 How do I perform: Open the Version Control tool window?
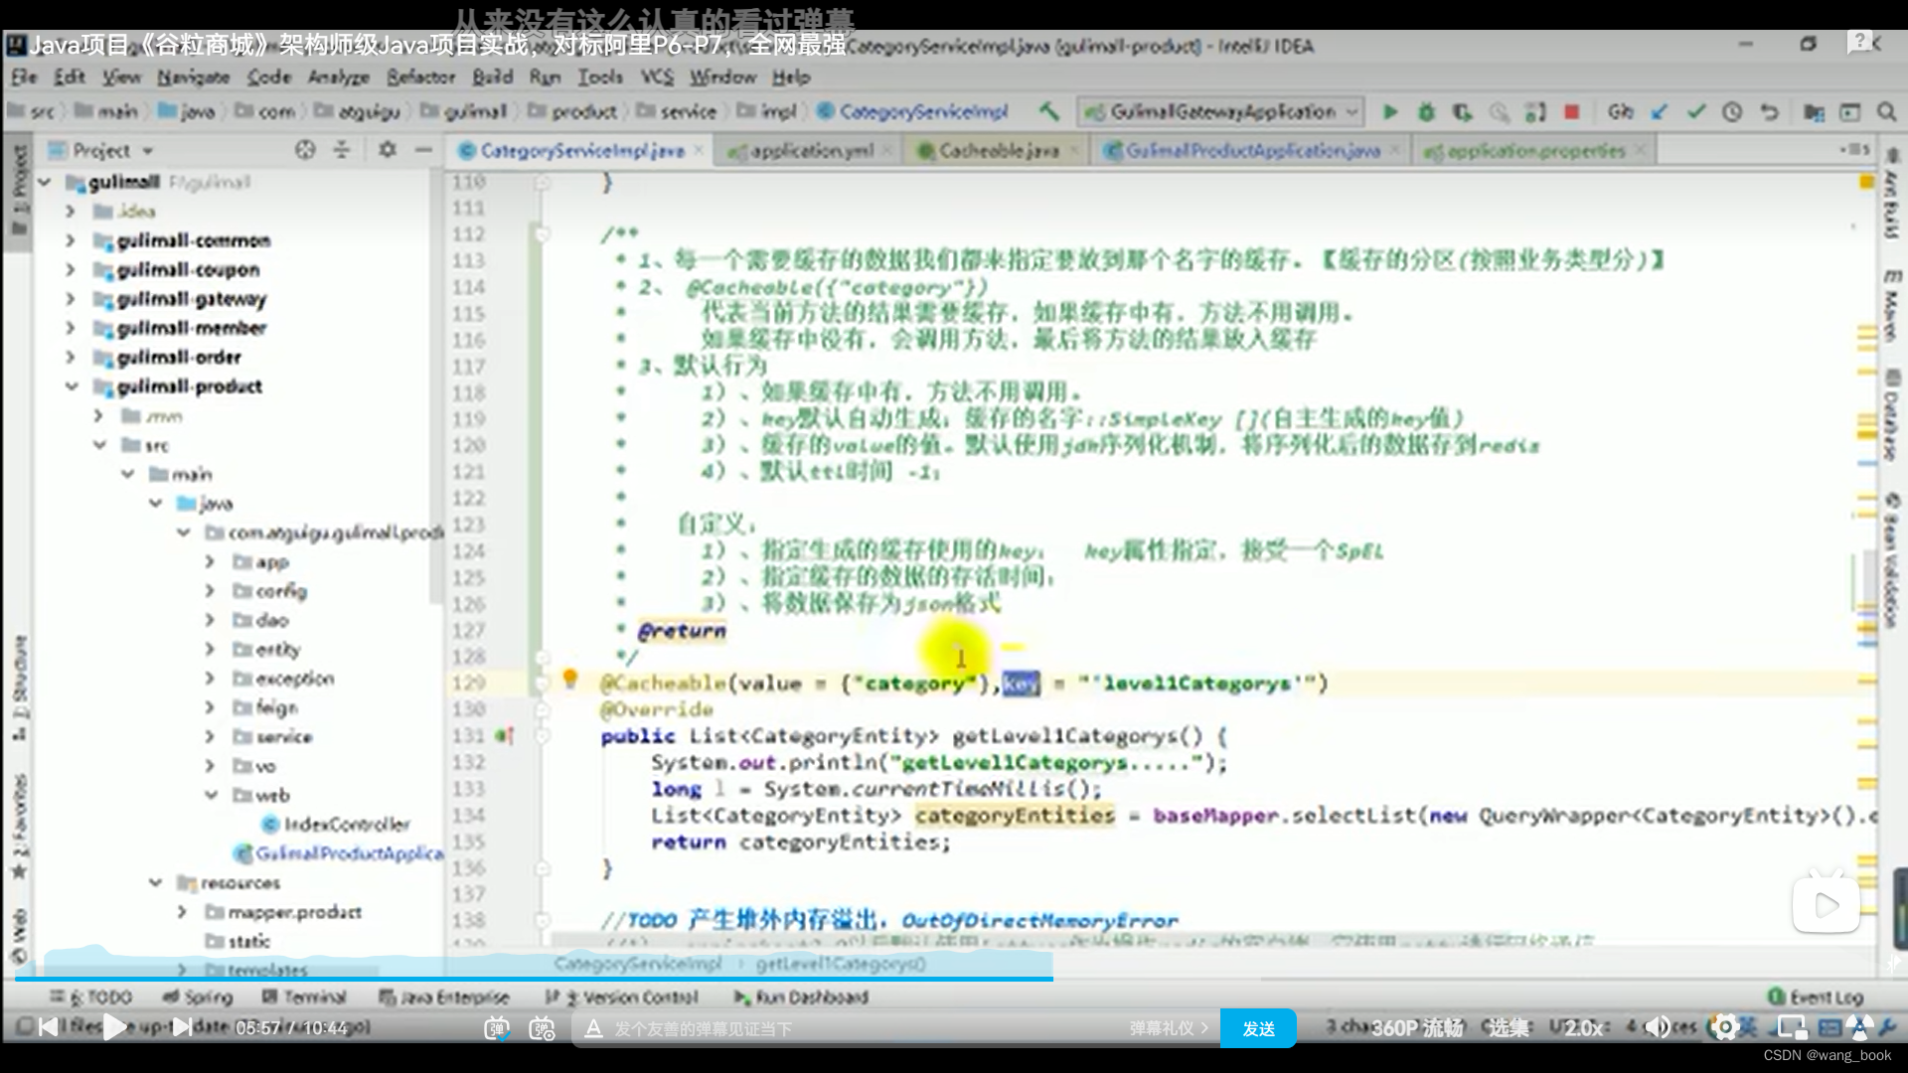[621, 996]
